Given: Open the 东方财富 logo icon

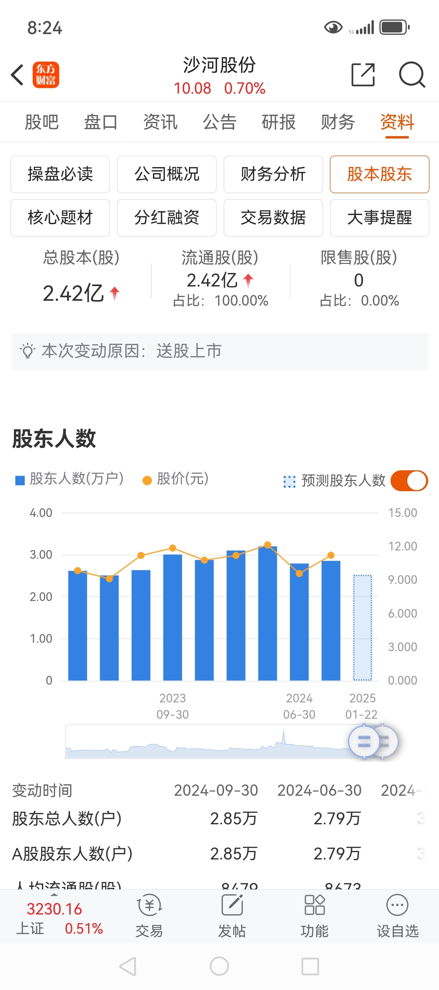Looking at the screenshot, I should point(46,74).
